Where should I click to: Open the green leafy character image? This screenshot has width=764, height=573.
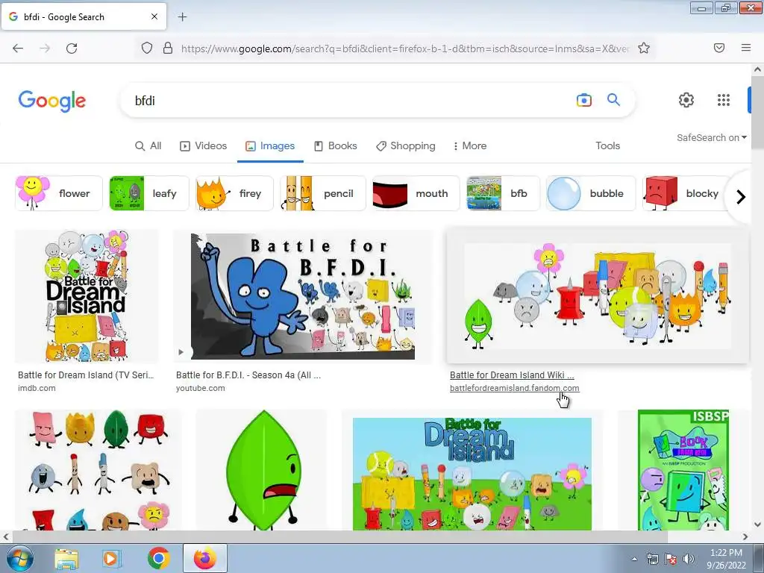261,470
